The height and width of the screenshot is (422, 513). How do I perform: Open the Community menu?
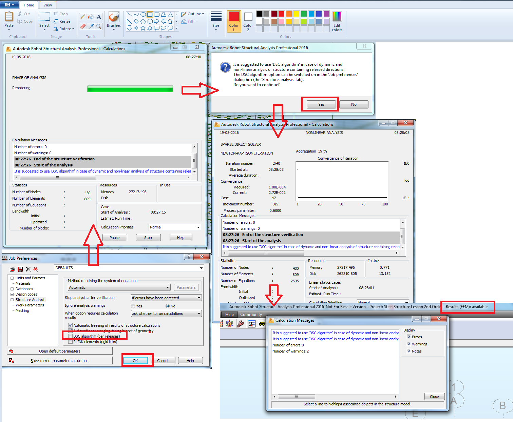coord(251,314)
